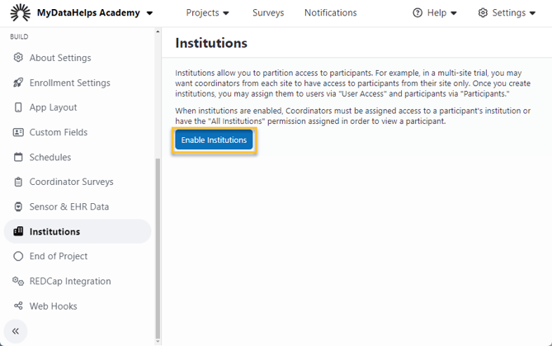The width and height of the screenshot is (552, 346).
Task: Click the Web Hooks icon
Action: 18,306
